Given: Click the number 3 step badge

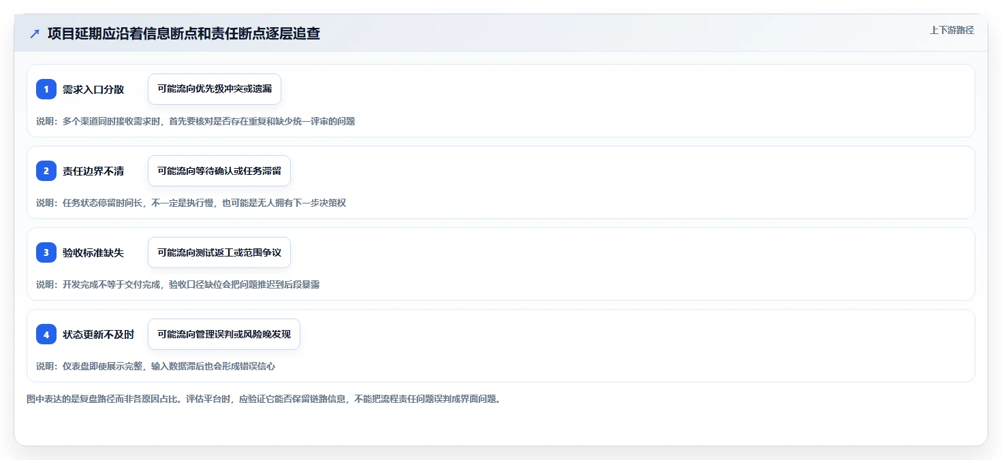Looking at the screenshot, I should point(46,252).
